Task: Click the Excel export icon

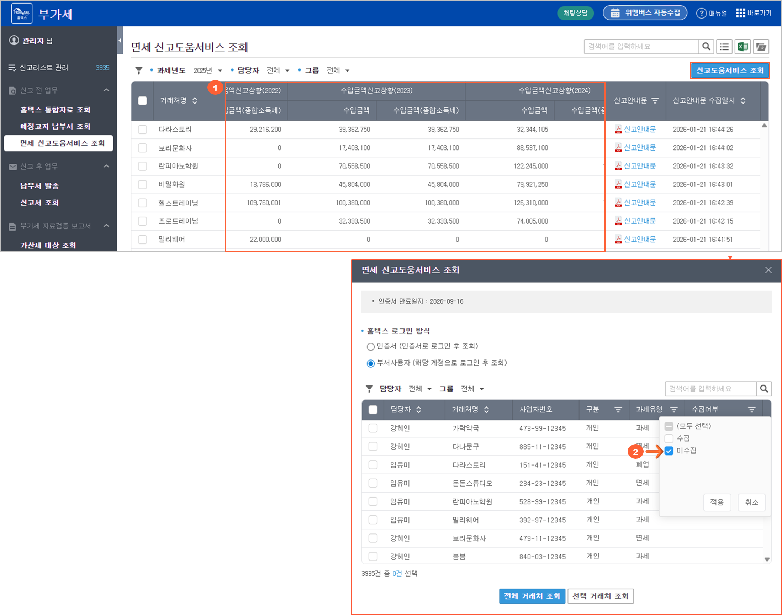Action: pos(743,47)
